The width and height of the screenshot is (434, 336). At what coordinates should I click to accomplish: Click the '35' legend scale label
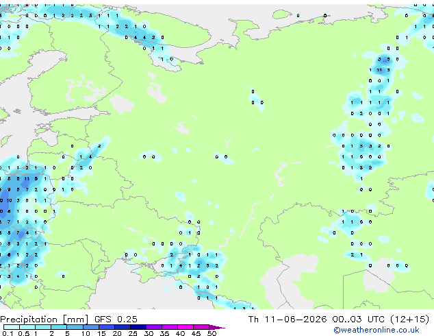click(x=164, y=333)
